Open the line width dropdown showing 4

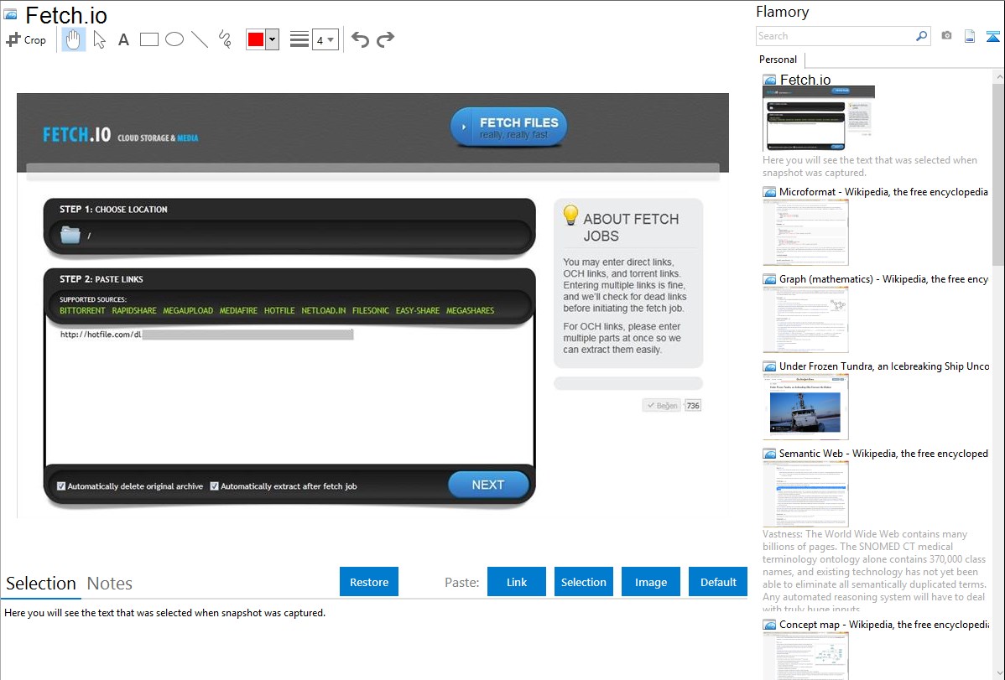coord(325,40)
